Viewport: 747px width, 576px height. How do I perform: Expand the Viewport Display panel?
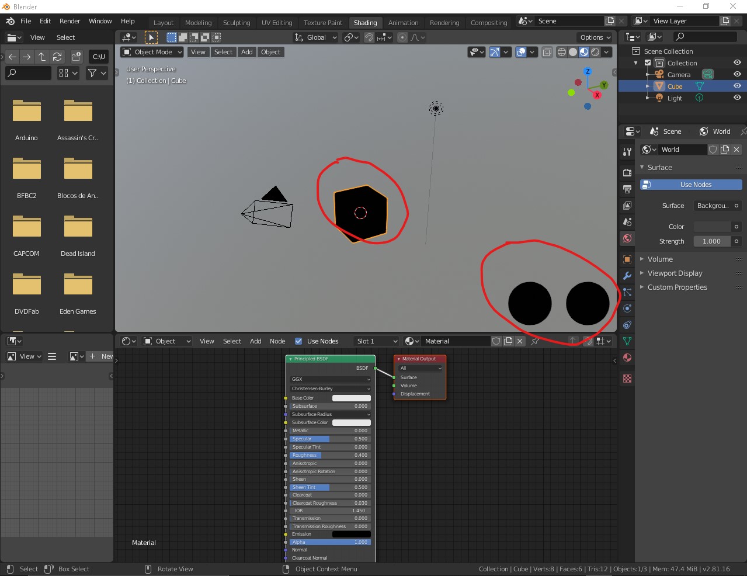point(675,273)
